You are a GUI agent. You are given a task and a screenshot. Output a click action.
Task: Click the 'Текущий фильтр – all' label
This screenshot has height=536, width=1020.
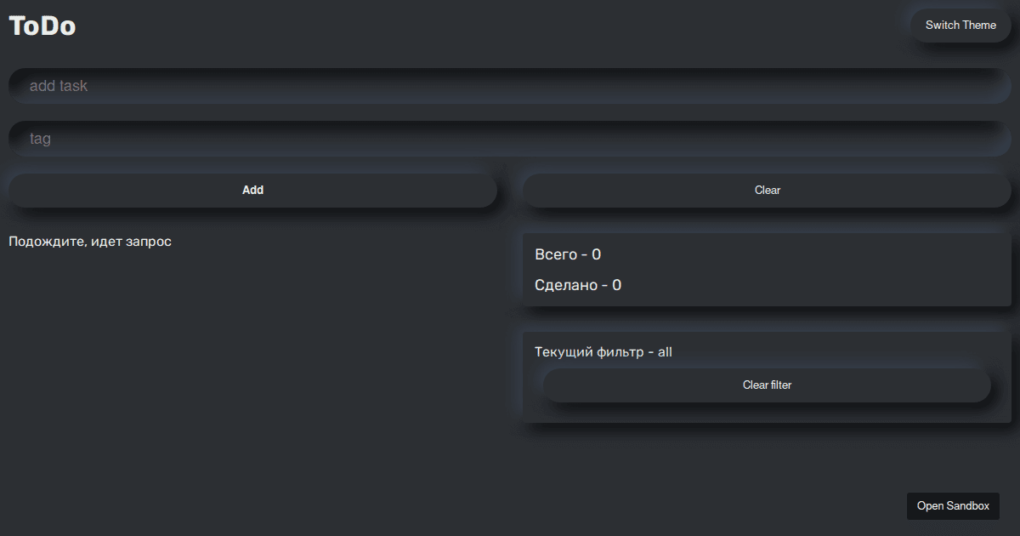click(x=603, y=351)
